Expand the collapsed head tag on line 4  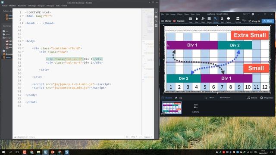(x=23, y=23)
